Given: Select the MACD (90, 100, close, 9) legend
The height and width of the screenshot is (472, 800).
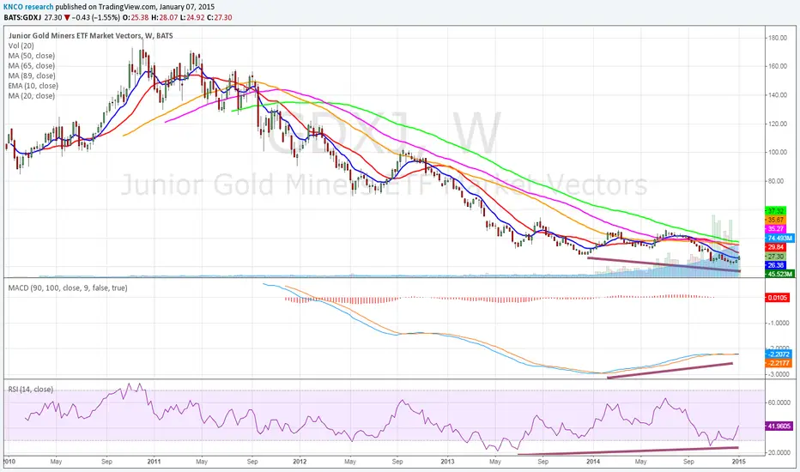Looking at the screenshot, I should tap(68, 287).
